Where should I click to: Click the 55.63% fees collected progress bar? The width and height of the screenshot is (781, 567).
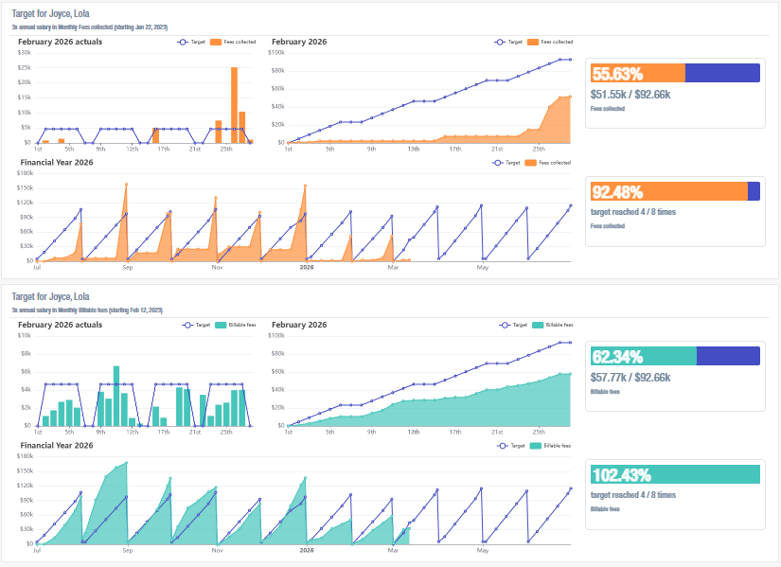[675, 74]
